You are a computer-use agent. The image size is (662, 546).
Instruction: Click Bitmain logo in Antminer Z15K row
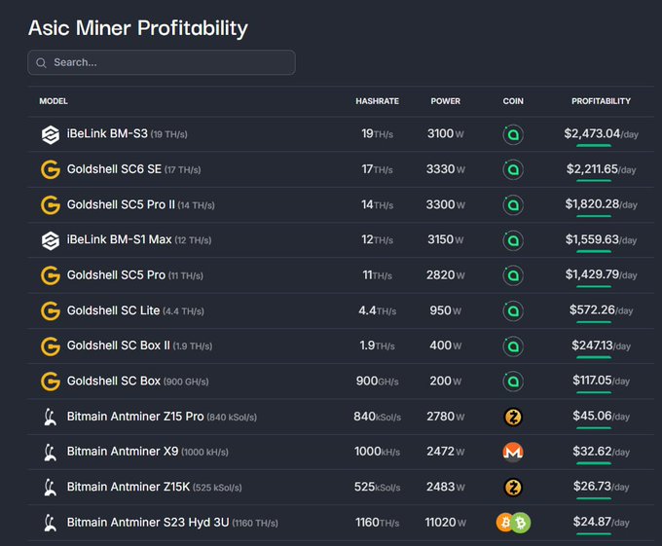tap(51, 487)
